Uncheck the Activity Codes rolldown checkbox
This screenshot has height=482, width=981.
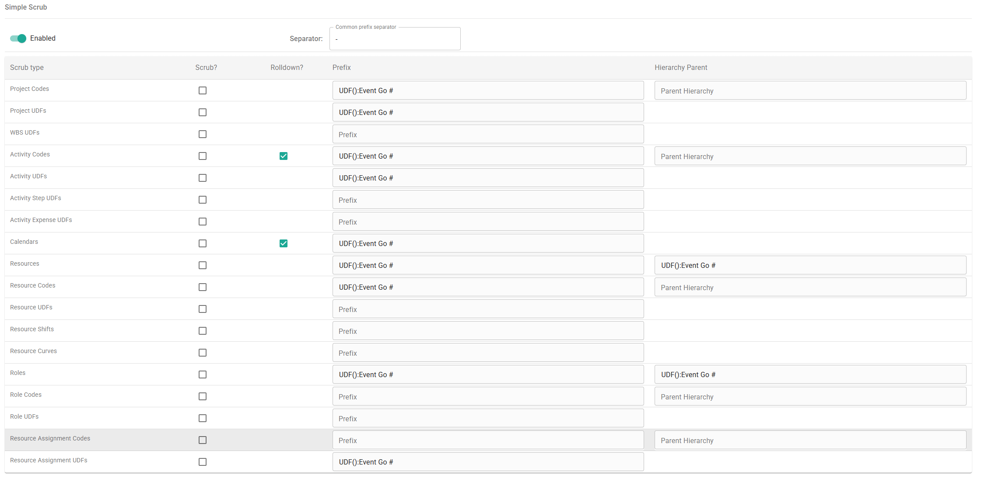284,156
